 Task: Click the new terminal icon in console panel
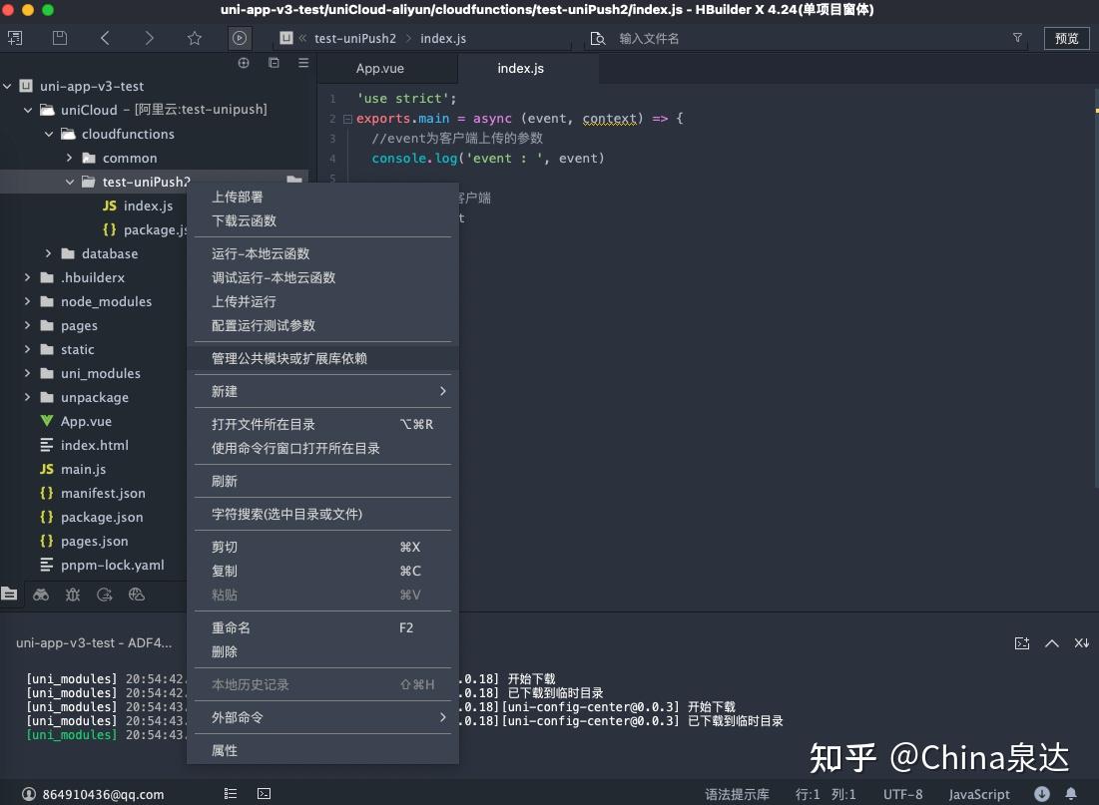1022,643
